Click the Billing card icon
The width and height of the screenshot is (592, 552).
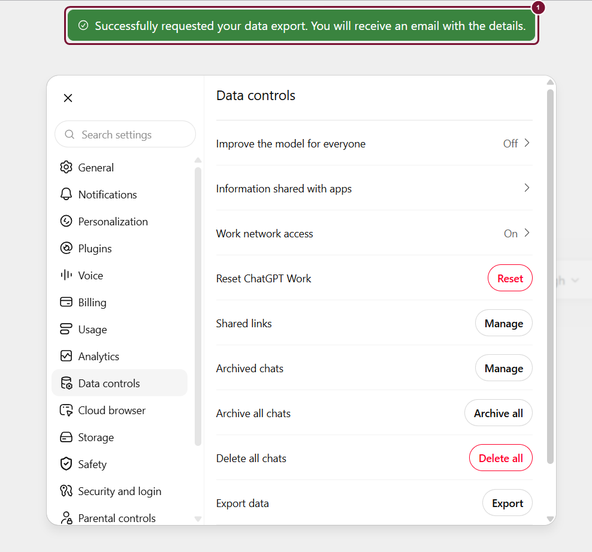pos(66,302)
